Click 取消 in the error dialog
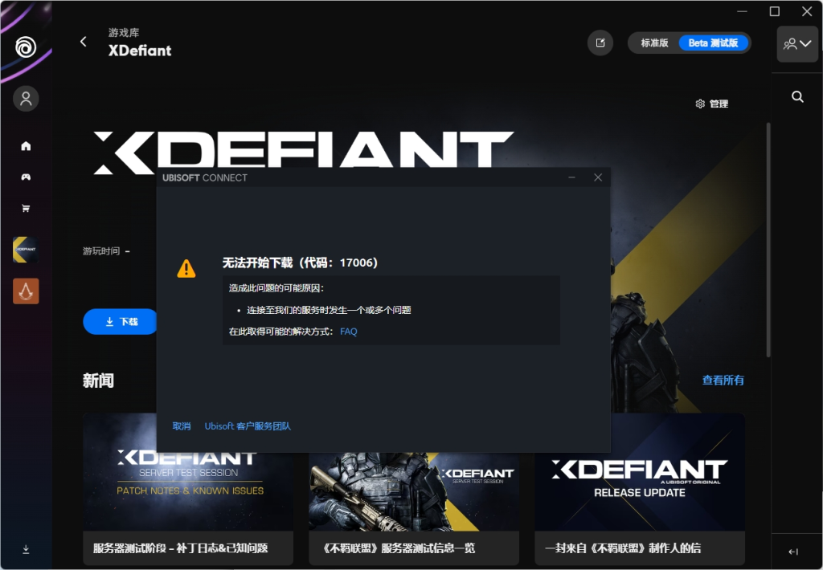823x570 pixels. pos(182,425)
